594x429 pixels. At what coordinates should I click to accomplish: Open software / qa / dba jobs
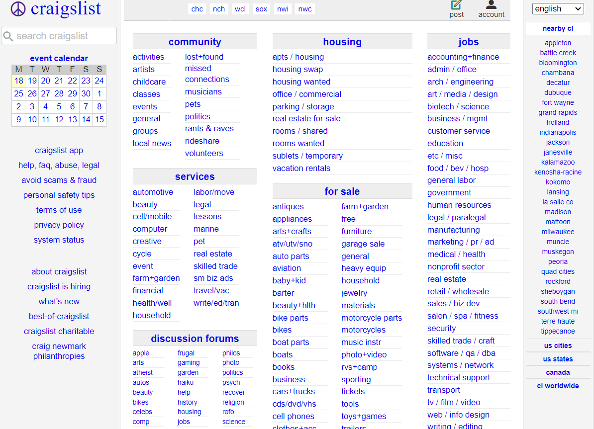461,353
